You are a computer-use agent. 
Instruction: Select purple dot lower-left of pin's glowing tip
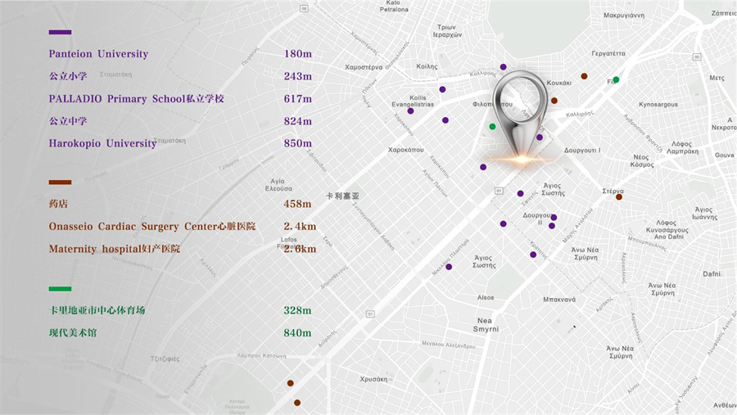click(x=483, y=167)
